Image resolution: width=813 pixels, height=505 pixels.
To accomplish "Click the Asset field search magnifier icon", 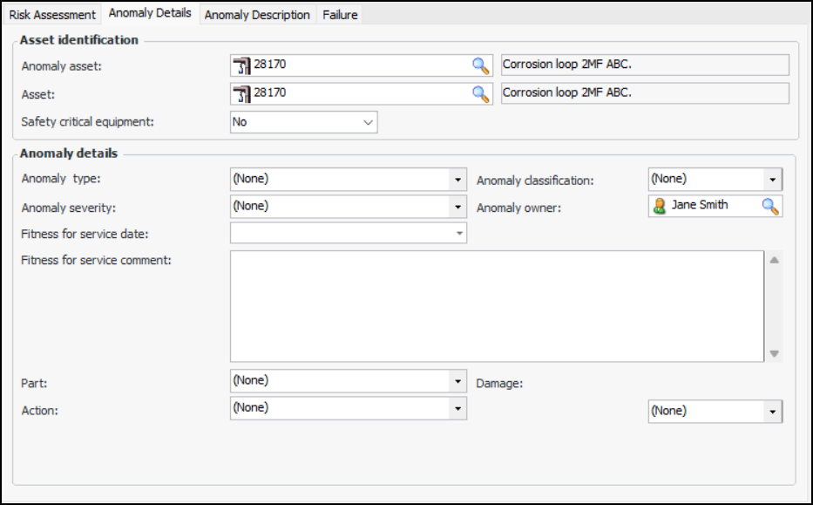I will tap(481, 93).
